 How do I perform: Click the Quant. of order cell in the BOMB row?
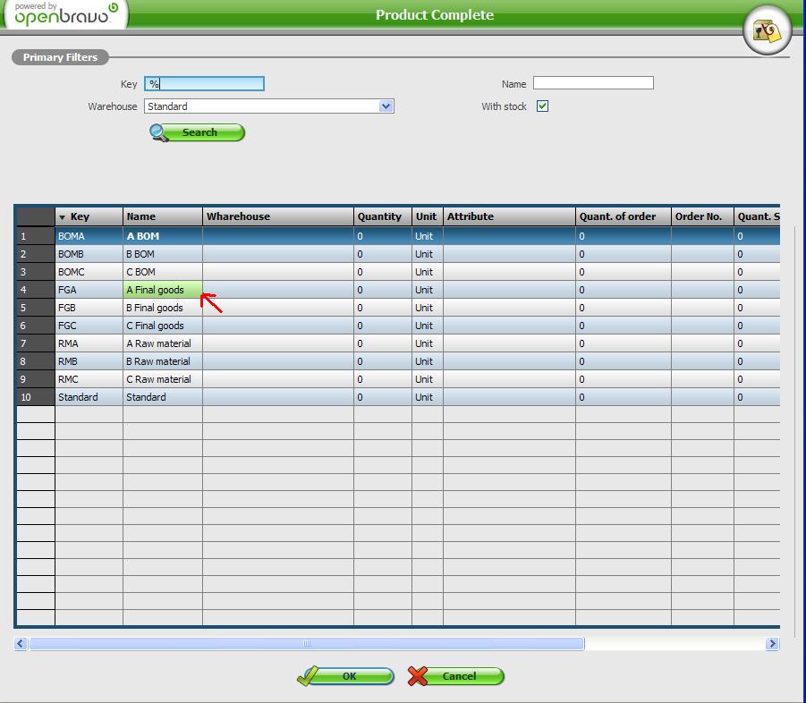[624, 254]
